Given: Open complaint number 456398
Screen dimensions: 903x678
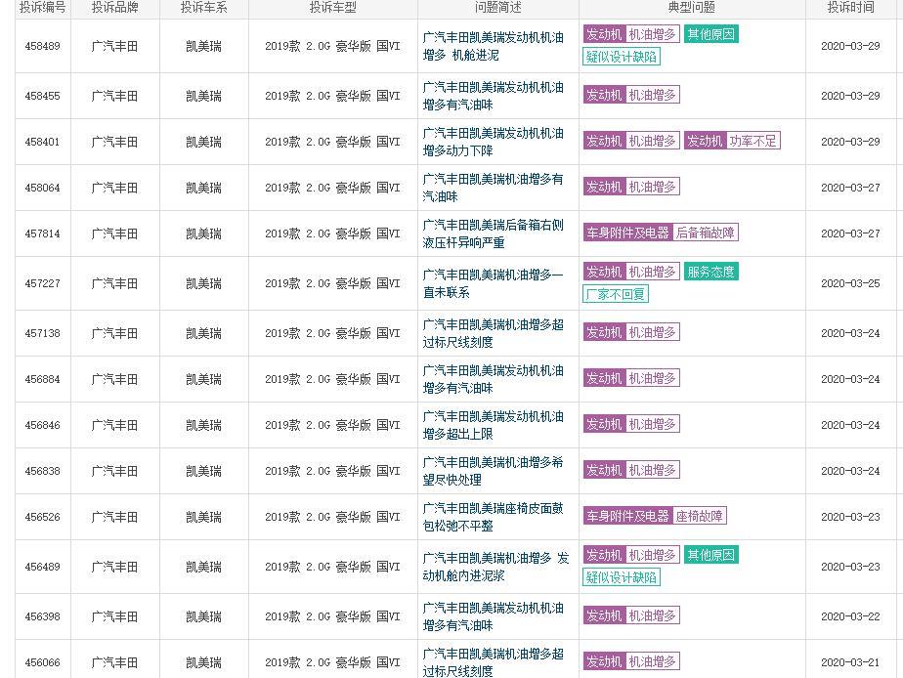Looking at the screenshot, I should pyautogui.click(x=43, y=617).
